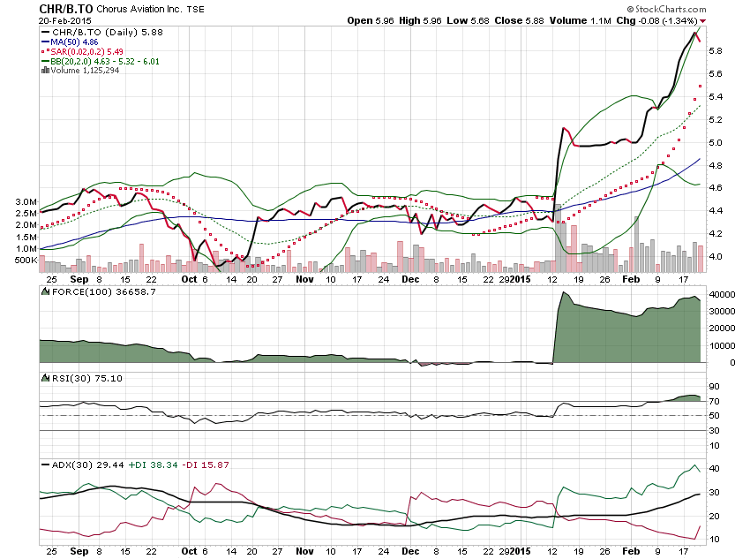Click the 90 RSI axis label
Image resolution: width=750 pixels, height=559 pixels.
point(715,387)
